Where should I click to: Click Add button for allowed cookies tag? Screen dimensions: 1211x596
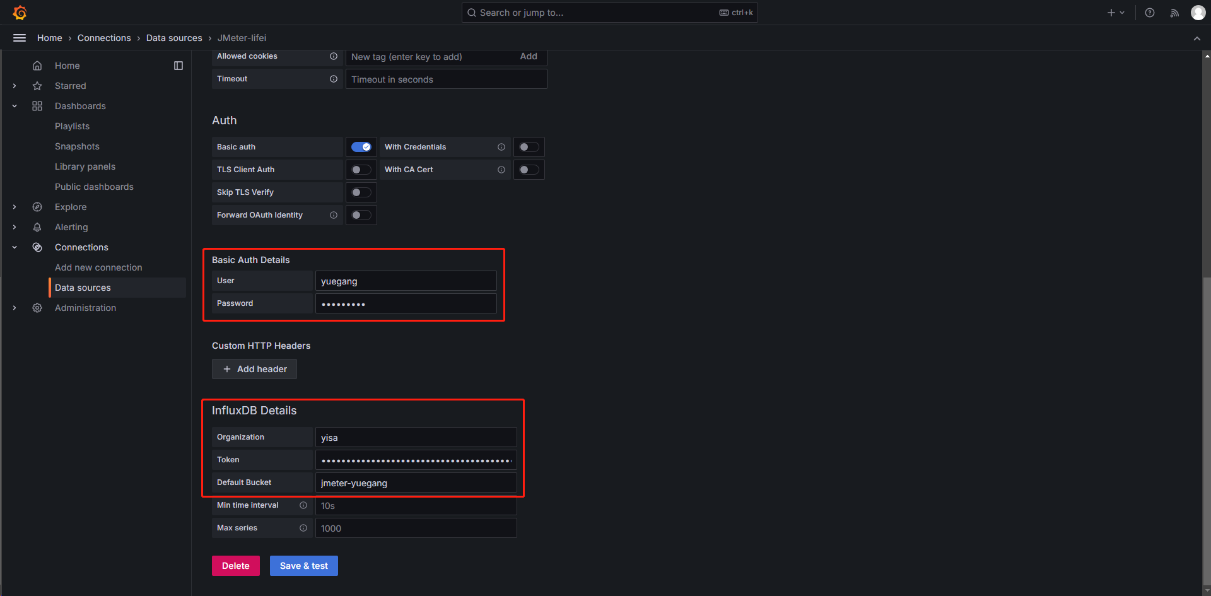point(529,56)
